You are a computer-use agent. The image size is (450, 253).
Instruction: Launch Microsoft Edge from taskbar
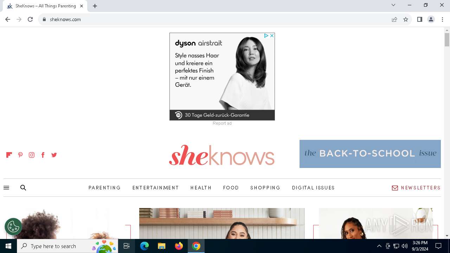point(144,246)
